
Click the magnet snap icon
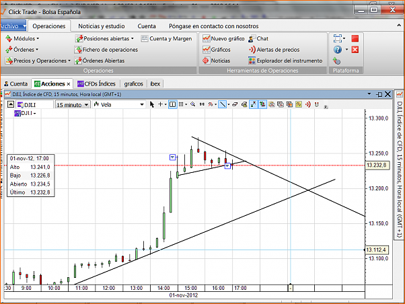point(317,104)
